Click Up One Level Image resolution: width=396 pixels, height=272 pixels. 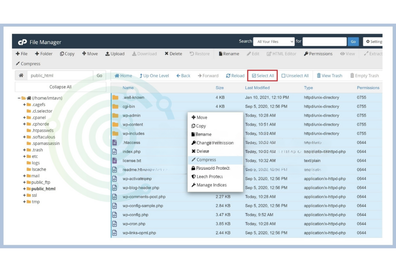coord(154,76)
